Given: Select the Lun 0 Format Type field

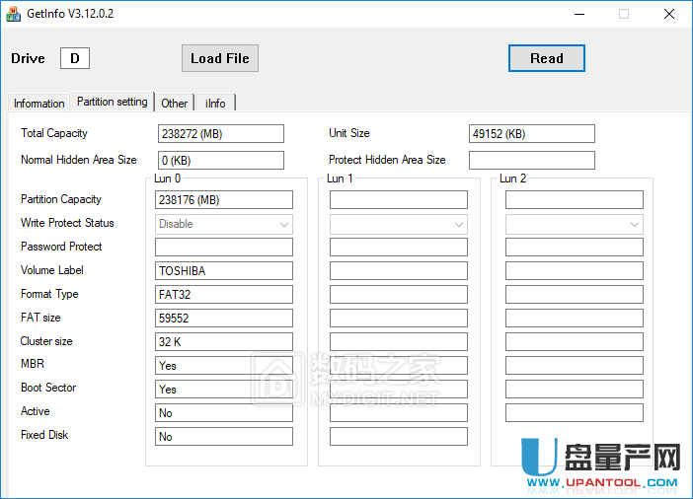Looking at the screenshot, I should [x=224, y=295].
